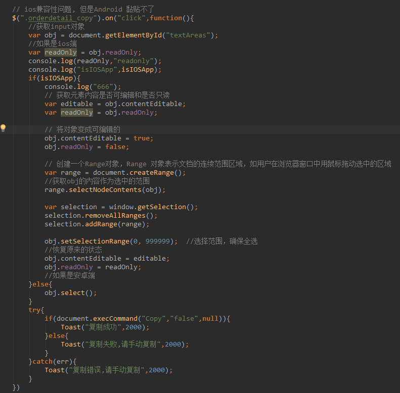Click the comment "// 将对象变成可编辑的"
Viewport: 400px width, 393px height.
click(x=82, y=130)
